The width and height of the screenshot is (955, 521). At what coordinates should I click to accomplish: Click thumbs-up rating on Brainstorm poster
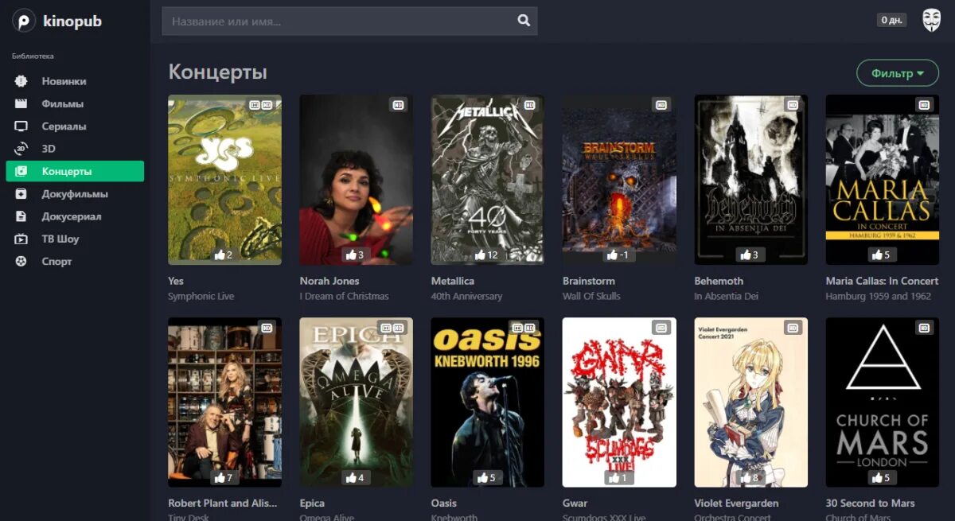pyautogui.click(x=618, y=255)
